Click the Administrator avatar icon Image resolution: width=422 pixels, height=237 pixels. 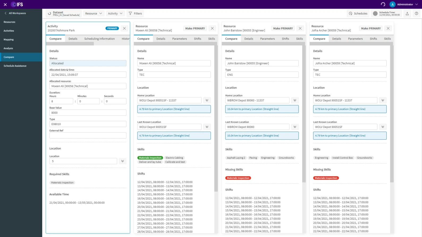[x=392, y=5]
